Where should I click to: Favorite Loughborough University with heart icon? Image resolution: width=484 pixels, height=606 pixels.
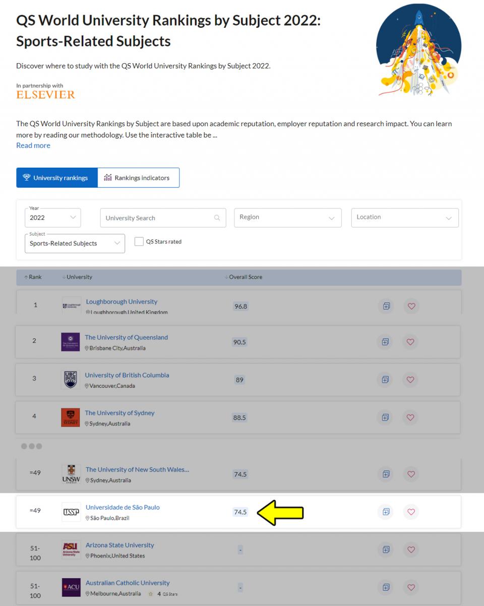(411, 306)
